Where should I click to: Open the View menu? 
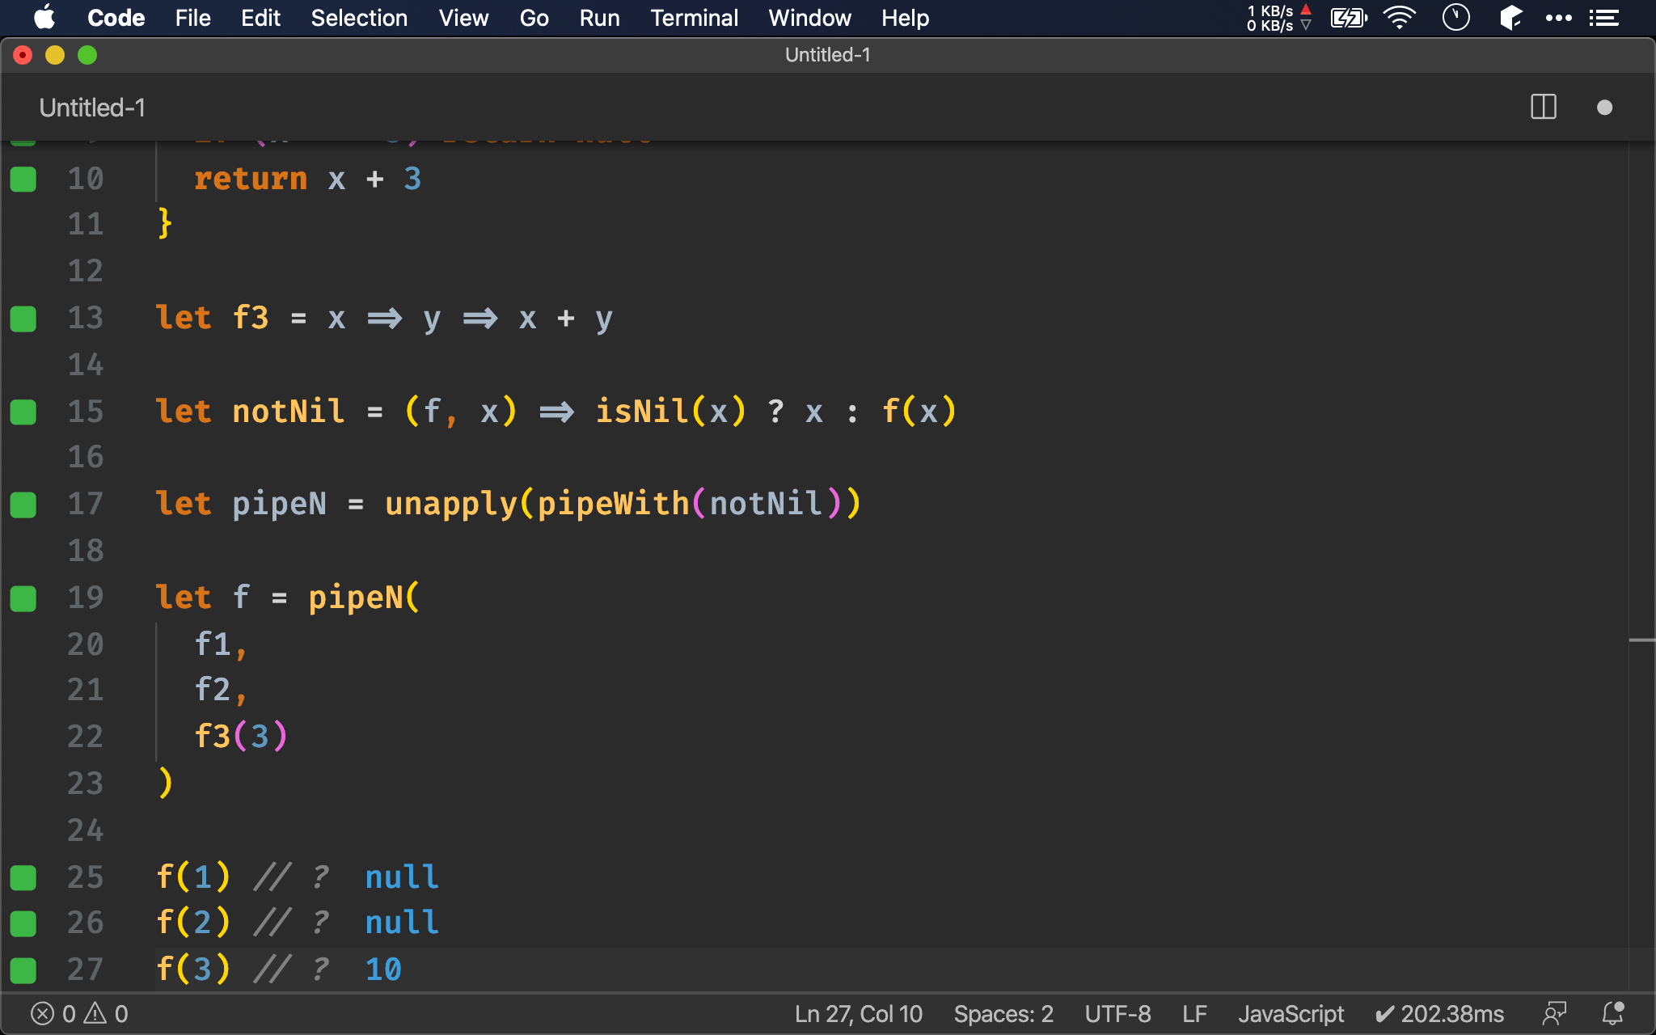point(463,18)
